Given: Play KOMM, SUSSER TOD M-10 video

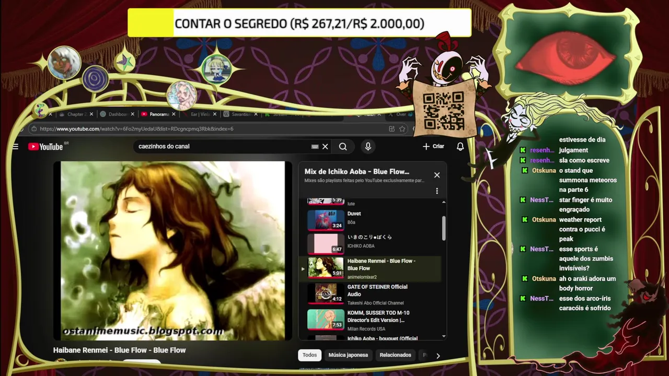Looking at the screenshot, I should [x=370, y=320].
